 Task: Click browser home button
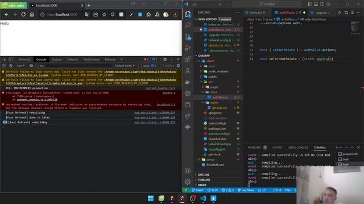[32, 14]
